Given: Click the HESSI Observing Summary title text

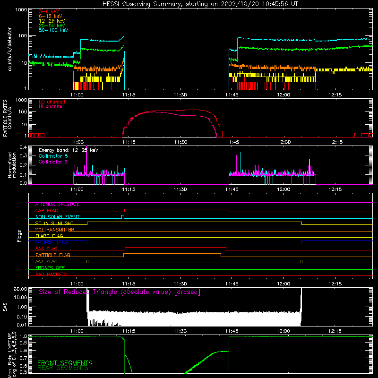Looking at the screenshot, I should point(200,4).
